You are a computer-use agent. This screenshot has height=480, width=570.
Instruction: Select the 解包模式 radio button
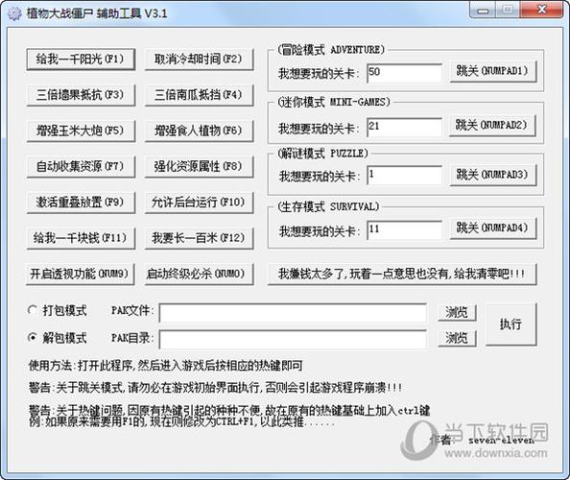[33, 338]
